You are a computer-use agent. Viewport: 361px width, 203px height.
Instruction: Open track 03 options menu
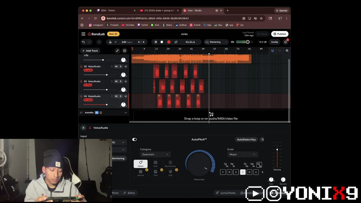tap(112, 81)
